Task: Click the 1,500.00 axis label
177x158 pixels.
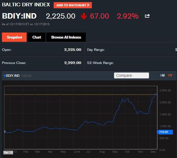Action: tap(165, 115)
